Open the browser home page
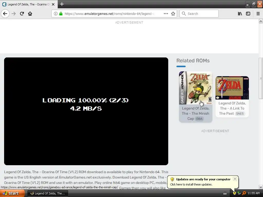The height and width of the screenshot is (197, 263). tap(30, 14)
